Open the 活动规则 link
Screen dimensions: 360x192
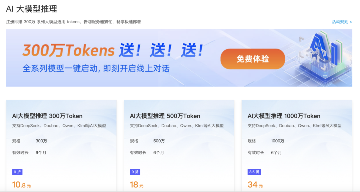pos(342,22)
